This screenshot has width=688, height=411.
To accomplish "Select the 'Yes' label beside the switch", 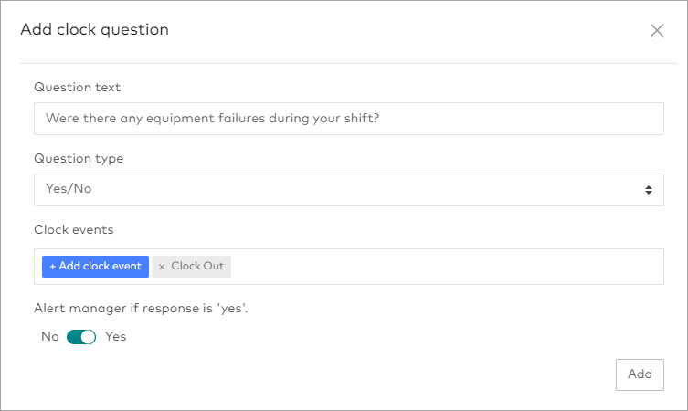I will 116,337.
